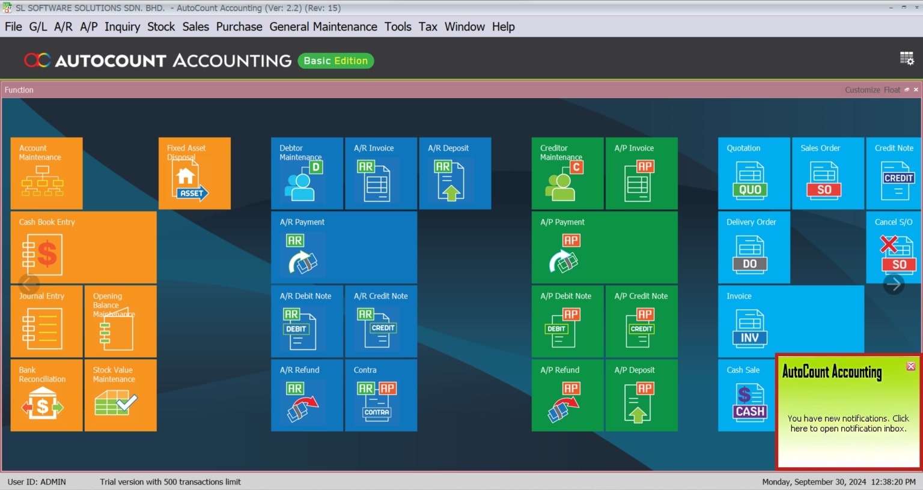Click the A/P Payment tile

click(604, 247)
